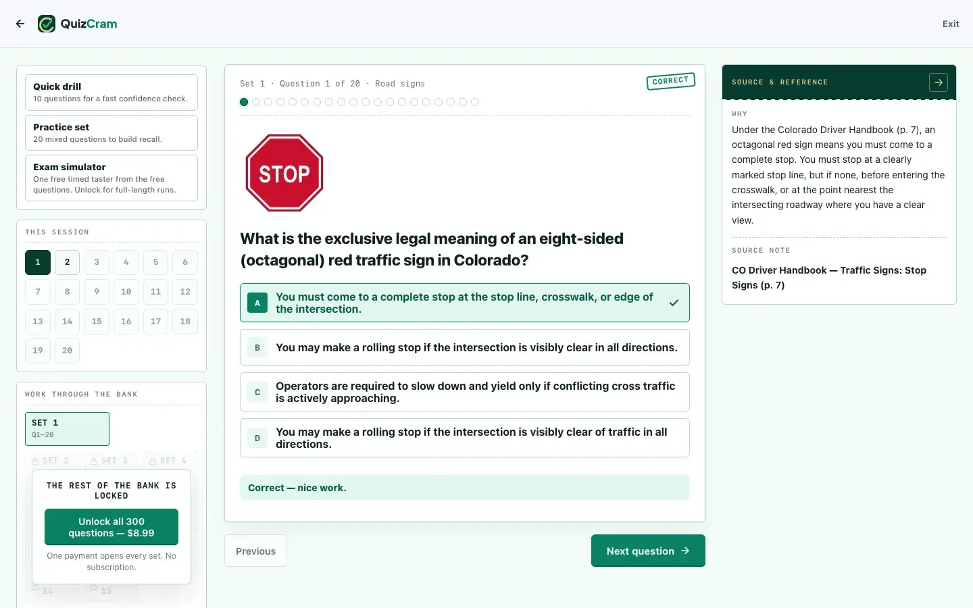Screen dimensions: 973x608
Task: Click the checkmark on answer A
Action: (674, 303)
